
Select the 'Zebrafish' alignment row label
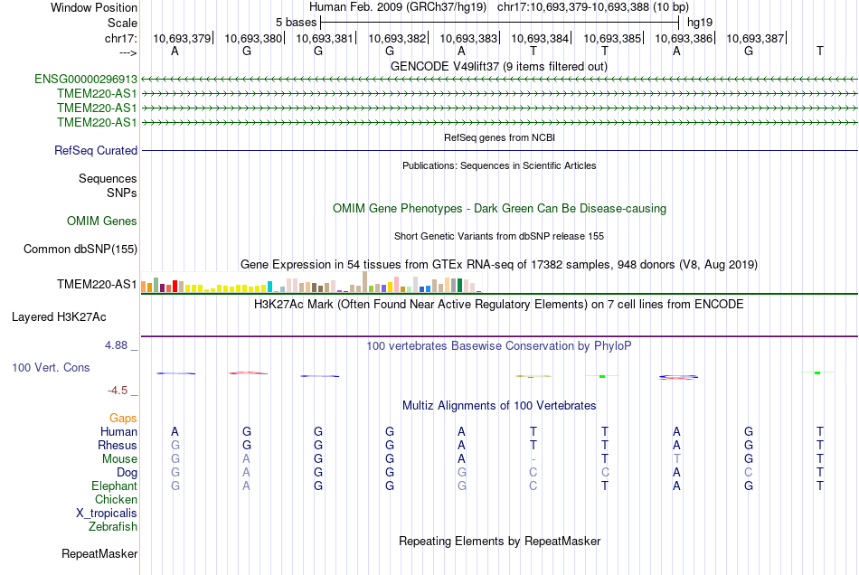(113, 527)
